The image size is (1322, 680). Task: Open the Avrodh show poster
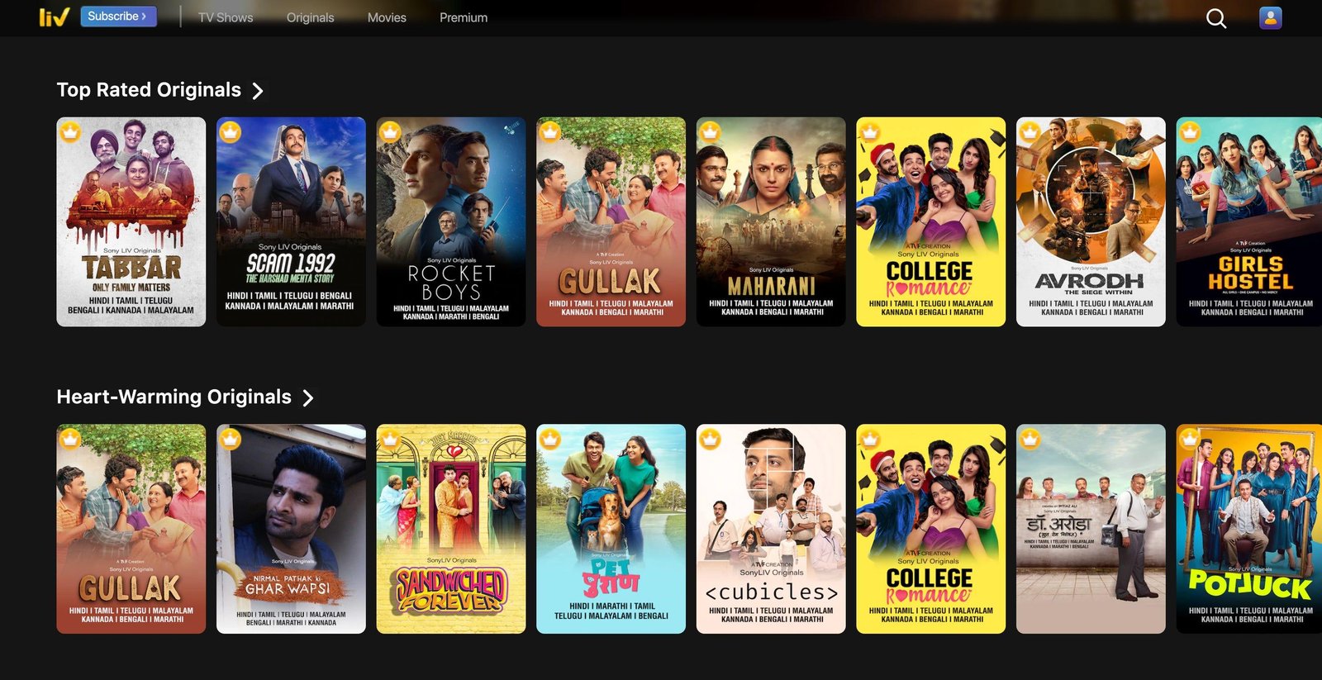tap(1091, 221)
